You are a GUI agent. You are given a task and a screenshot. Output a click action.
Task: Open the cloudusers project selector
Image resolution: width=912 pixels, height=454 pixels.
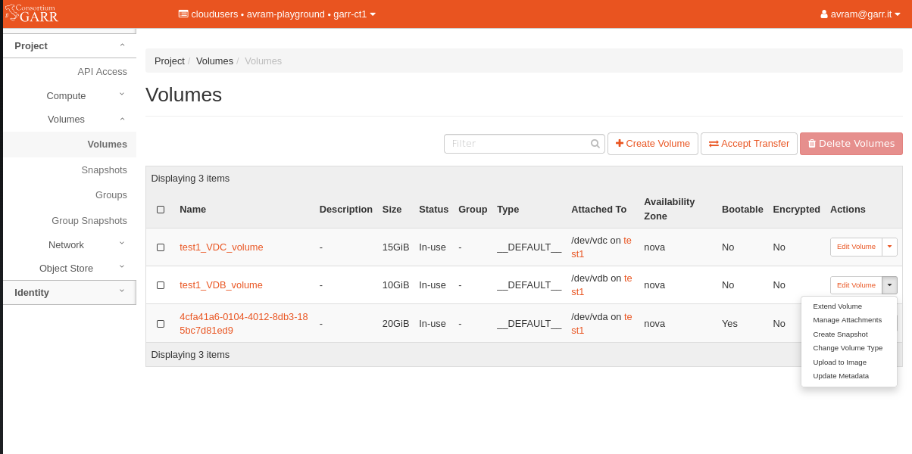tap(276, 14)
